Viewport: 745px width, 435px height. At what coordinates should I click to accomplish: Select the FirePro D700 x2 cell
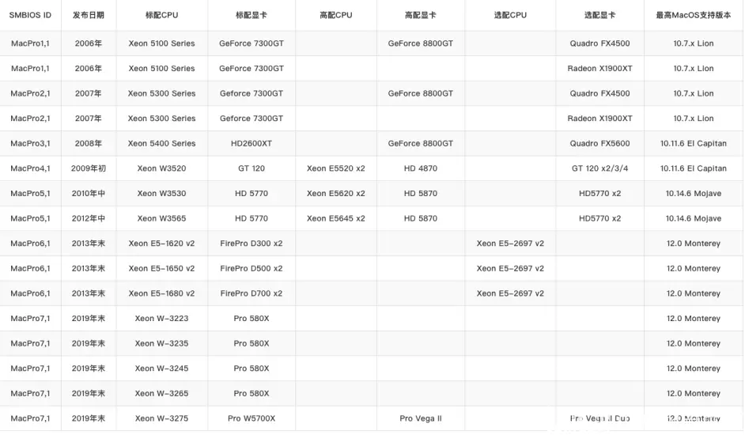tap(251, 293)
